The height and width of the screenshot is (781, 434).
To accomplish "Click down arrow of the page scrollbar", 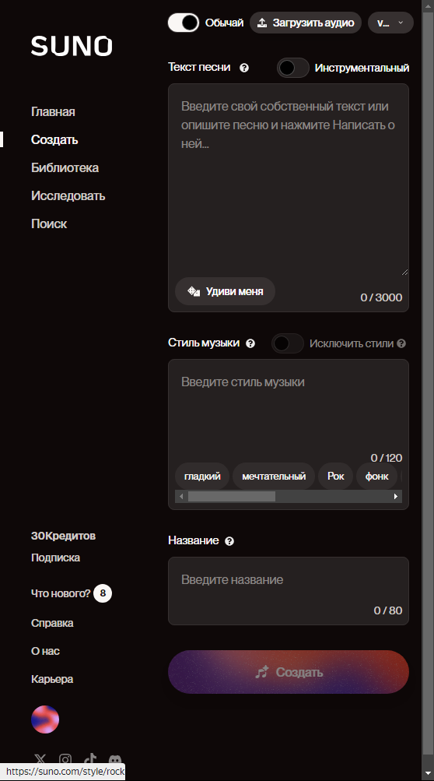I will pos(428,774).
